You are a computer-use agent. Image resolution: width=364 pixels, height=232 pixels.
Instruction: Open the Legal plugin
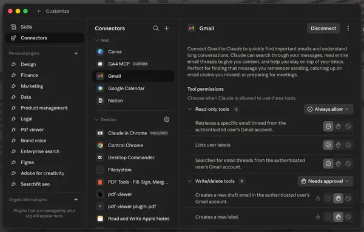(44, 119)
